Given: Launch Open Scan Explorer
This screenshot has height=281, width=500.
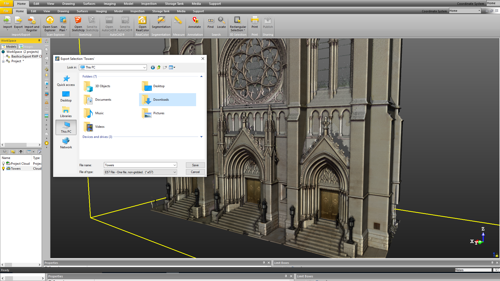Looking at the screenshot, I should pyautogui.click(x=50, y=24).
